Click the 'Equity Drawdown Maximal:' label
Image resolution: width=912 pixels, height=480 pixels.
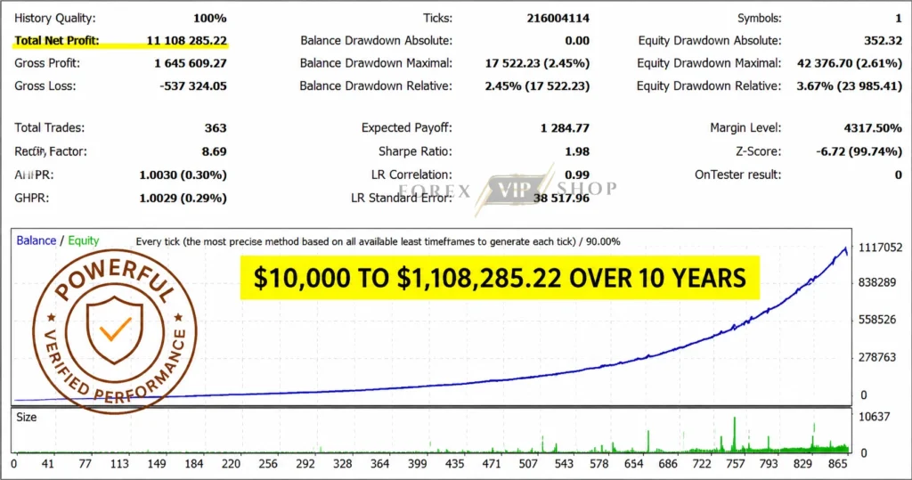click(x=710, y=63)
